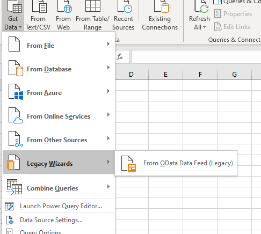Click the From Azure Windows-logo icon

[16, 92]
